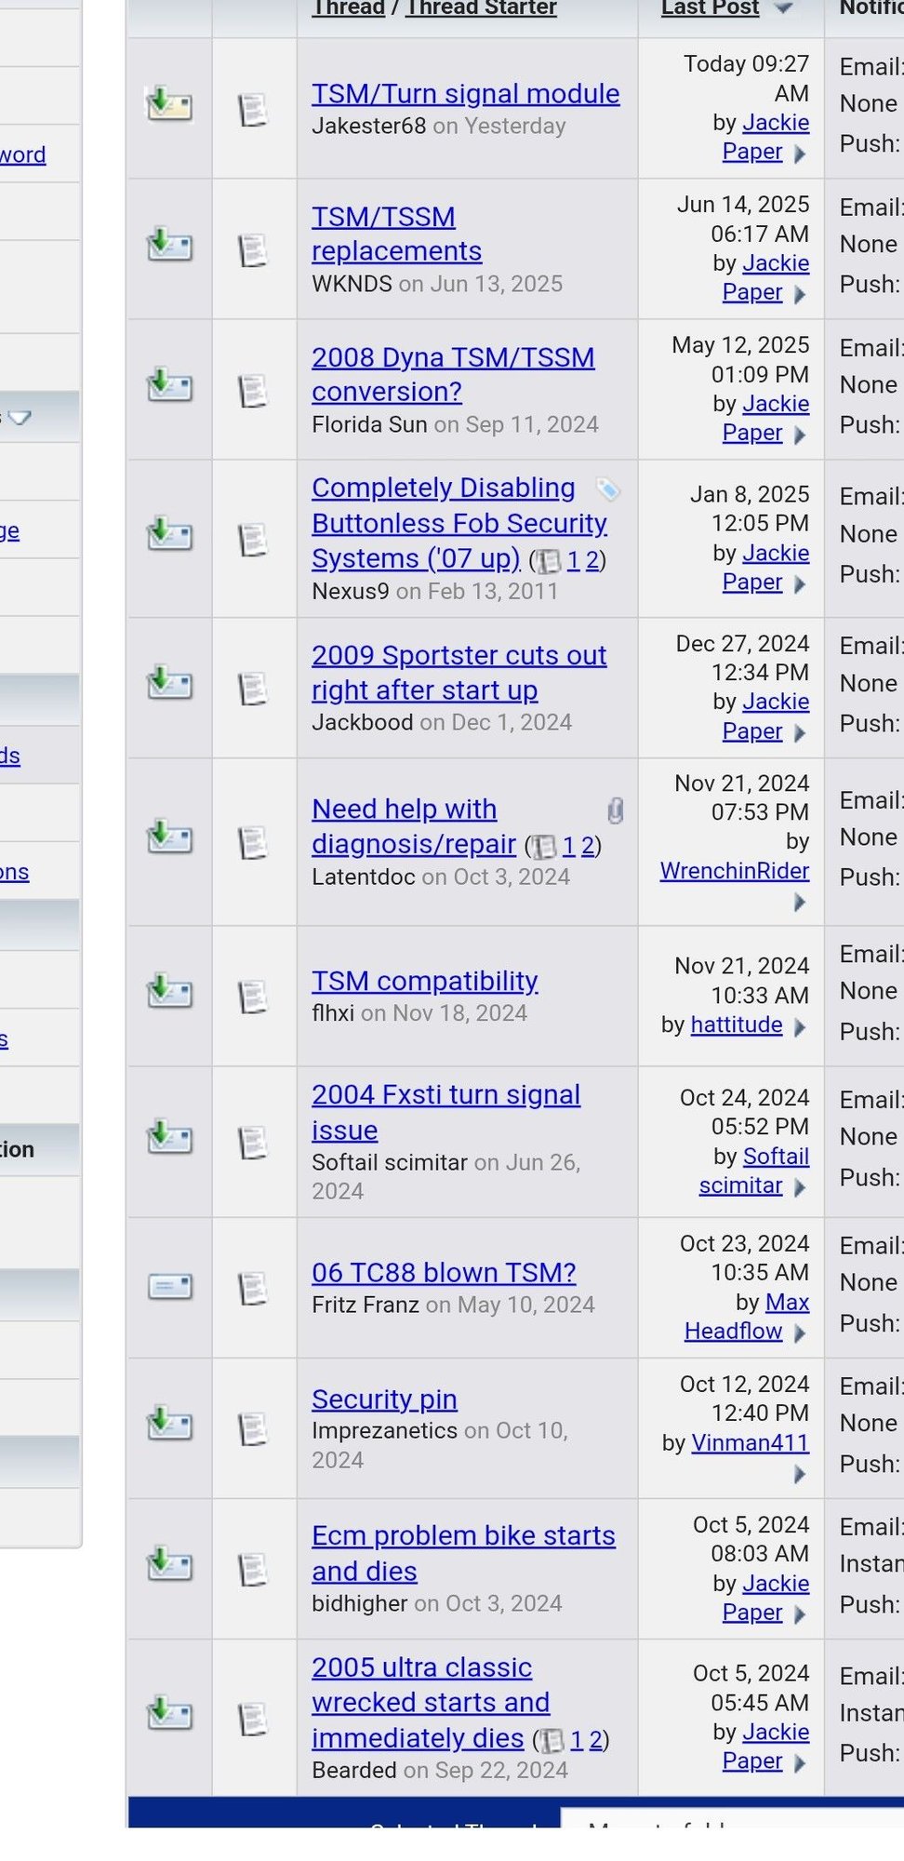This screenshot has height=1861, width=904.
Task: Click multi-page icon on 2005 ultra classic thread
Action: (552, 1740)
